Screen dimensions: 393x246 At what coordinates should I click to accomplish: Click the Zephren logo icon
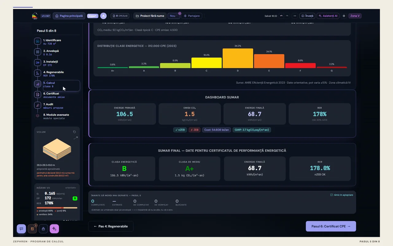click(x=35, y=16)
